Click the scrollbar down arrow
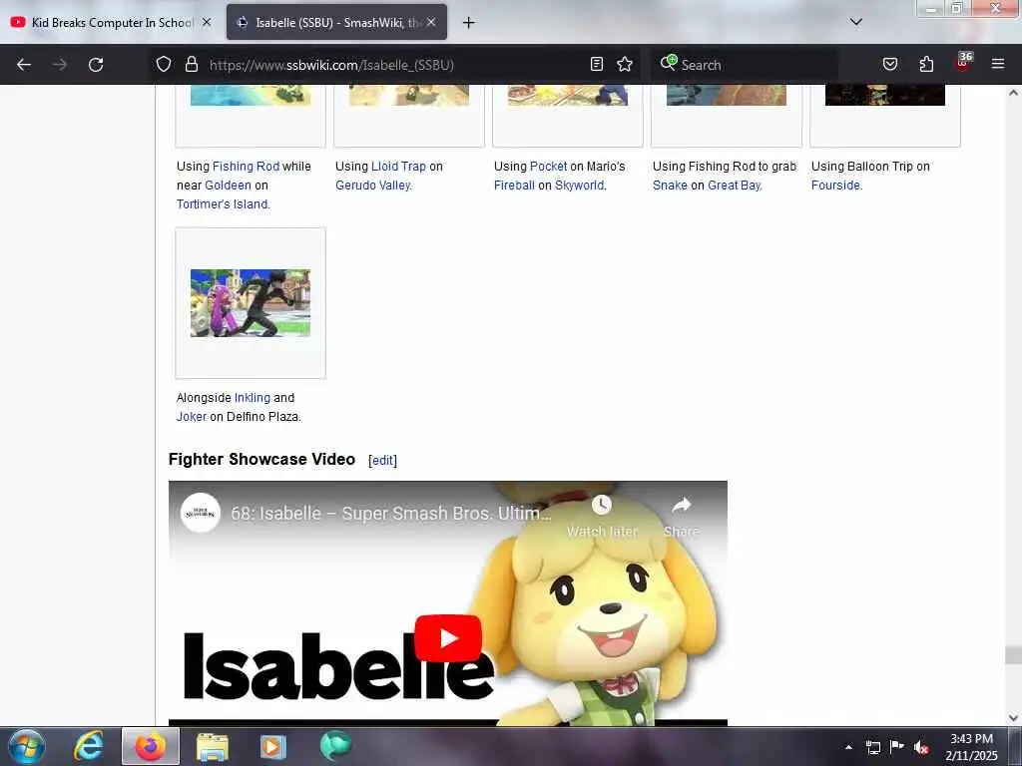 tap(1013, 718)
